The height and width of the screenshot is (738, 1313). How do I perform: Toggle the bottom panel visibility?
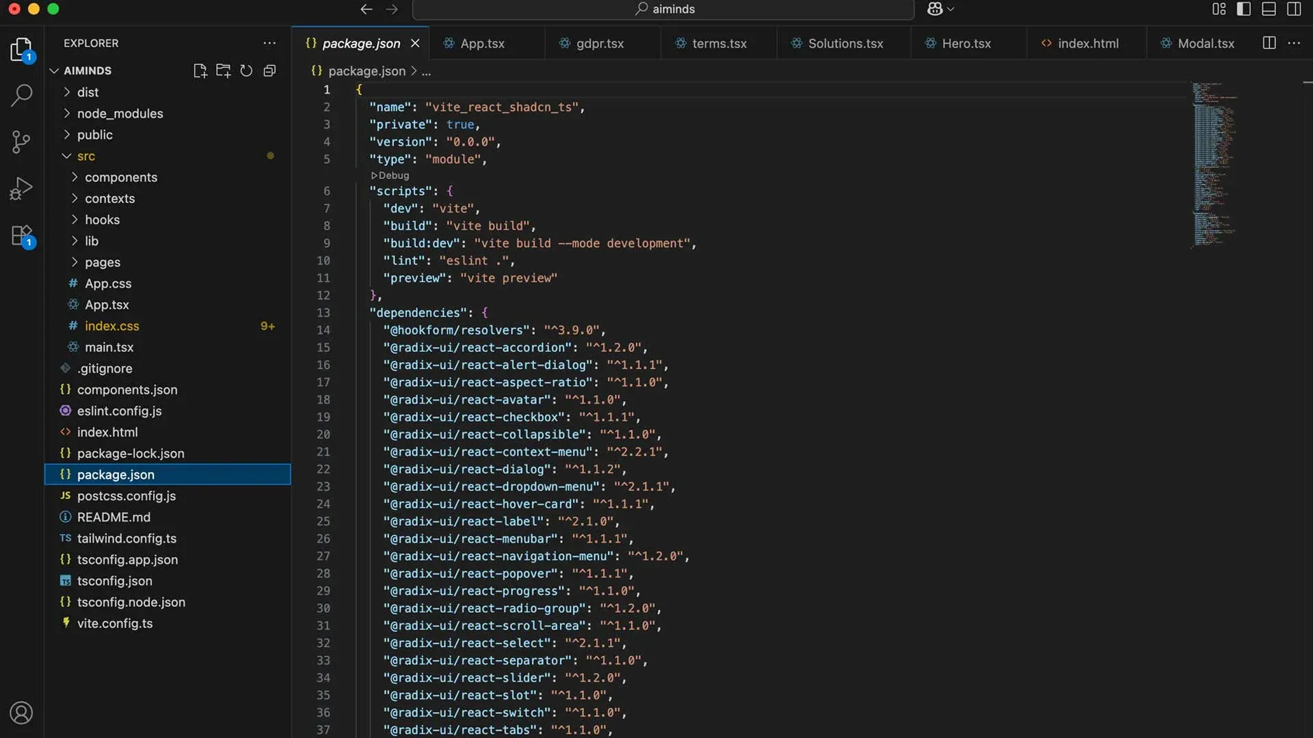point(1269,9)
